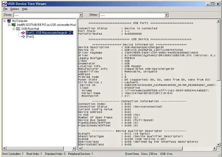Click the USBSTOR.SYS driver path text
The height and width of the screenshot is (157, 222).
[x=170, y=56]
